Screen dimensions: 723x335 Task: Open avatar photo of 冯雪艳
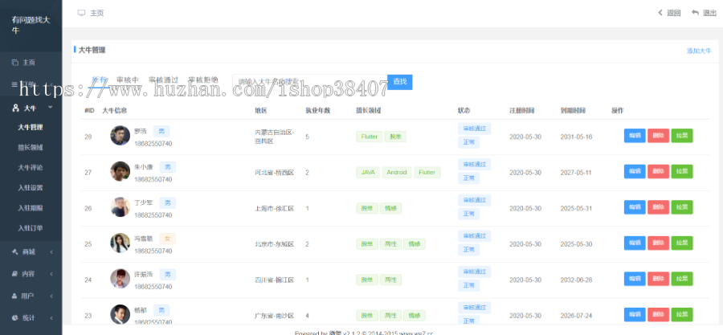(120, 243)
